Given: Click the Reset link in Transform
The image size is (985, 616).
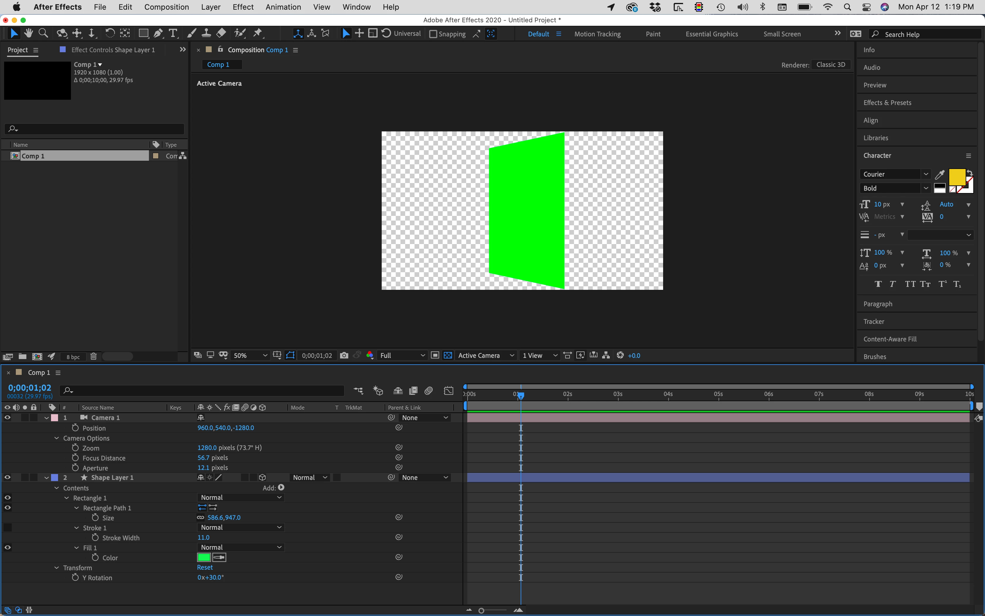Looking at the screenshot, I should pyautogui.click(x=205, y=568).
